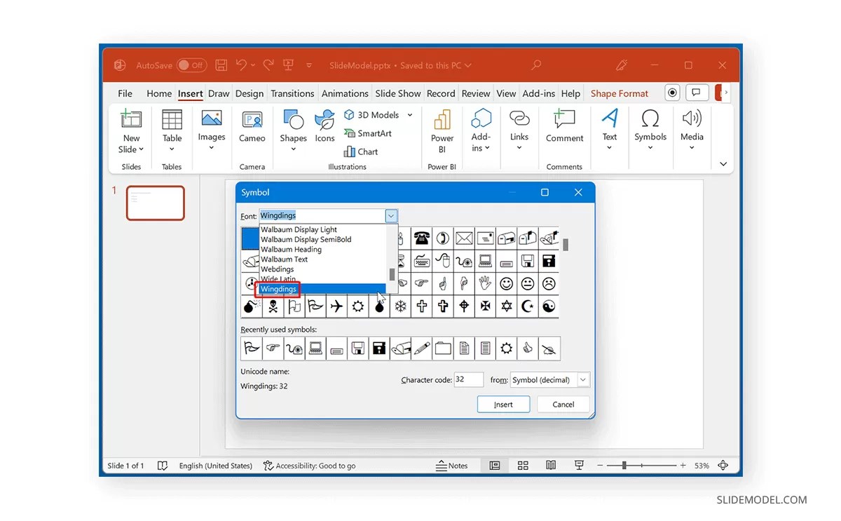
Task: Open the Shape Format tab
Action: (x=619, y=93)
